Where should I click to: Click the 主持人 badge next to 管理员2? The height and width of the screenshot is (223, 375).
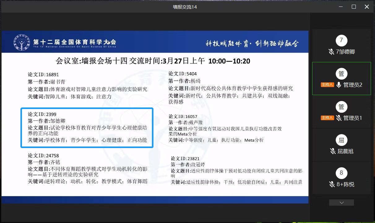click(327, 85)
